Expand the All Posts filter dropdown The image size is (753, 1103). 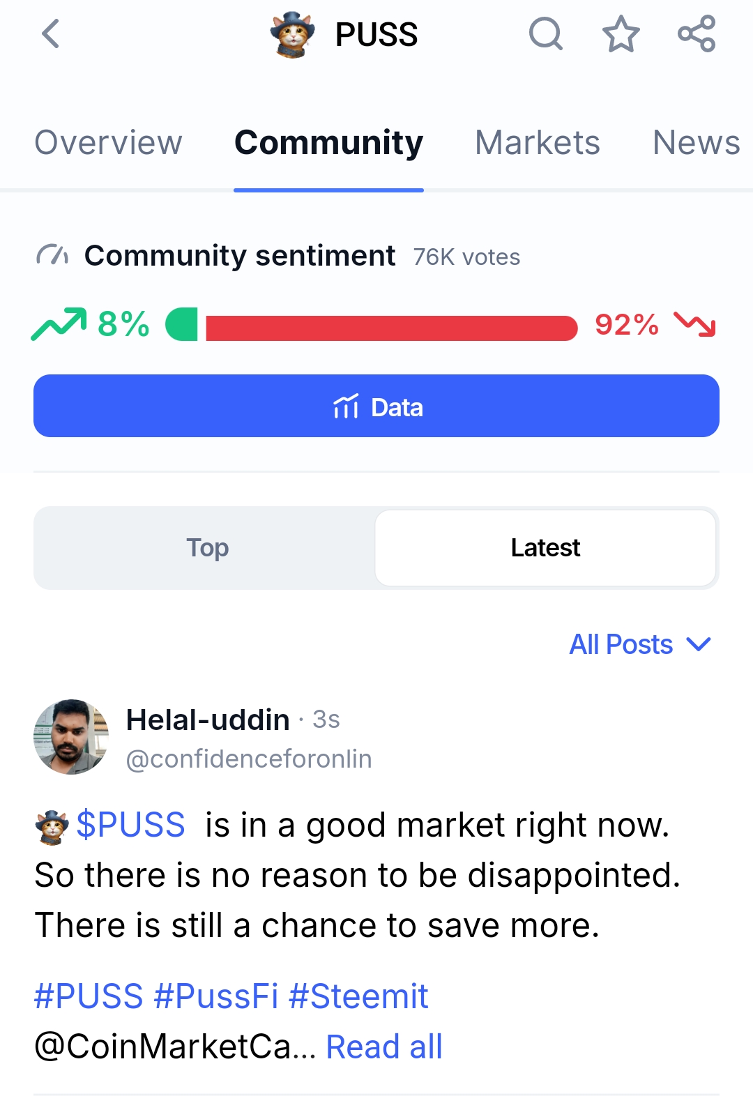coord(640,644)
